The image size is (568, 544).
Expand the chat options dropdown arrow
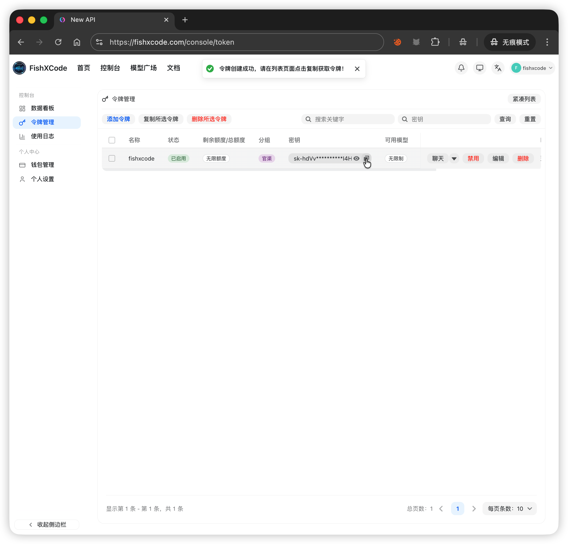(x=454, y=158)
